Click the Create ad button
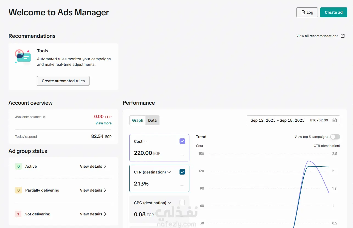The height and width of the screenshot is (228, 353). 334,12
